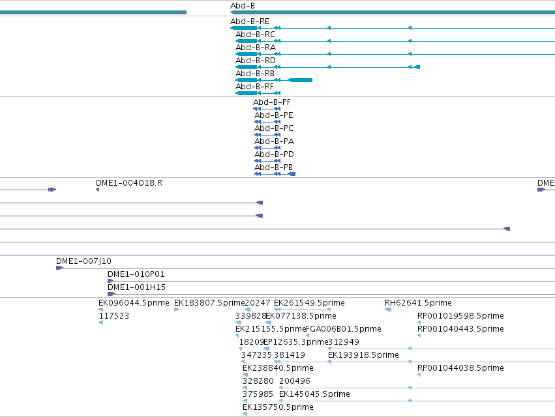The image size is (555, 417).
Task: Click the Abd-B-PD protein label
Action: [x=274, y=154]
